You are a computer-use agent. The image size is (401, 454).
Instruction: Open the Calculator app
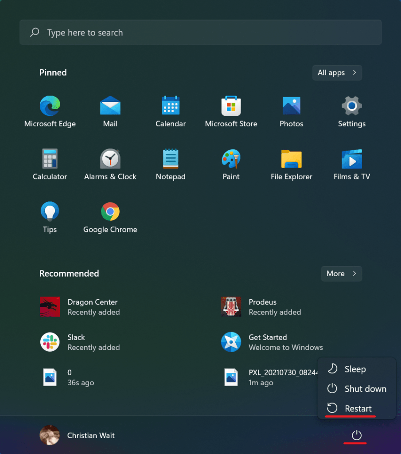(x=50, y=164)
